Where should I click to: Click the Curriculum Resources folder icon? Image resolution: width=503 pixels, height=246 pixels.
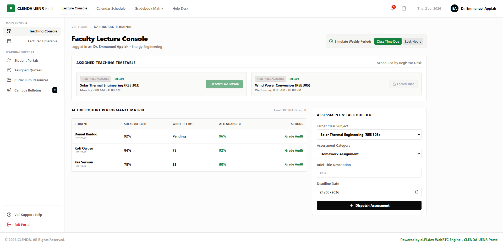(x=9, y=80)
